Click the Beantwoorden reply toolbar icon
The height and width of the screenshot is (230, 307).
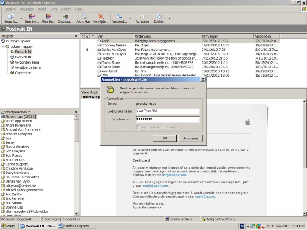click(32, 17)
